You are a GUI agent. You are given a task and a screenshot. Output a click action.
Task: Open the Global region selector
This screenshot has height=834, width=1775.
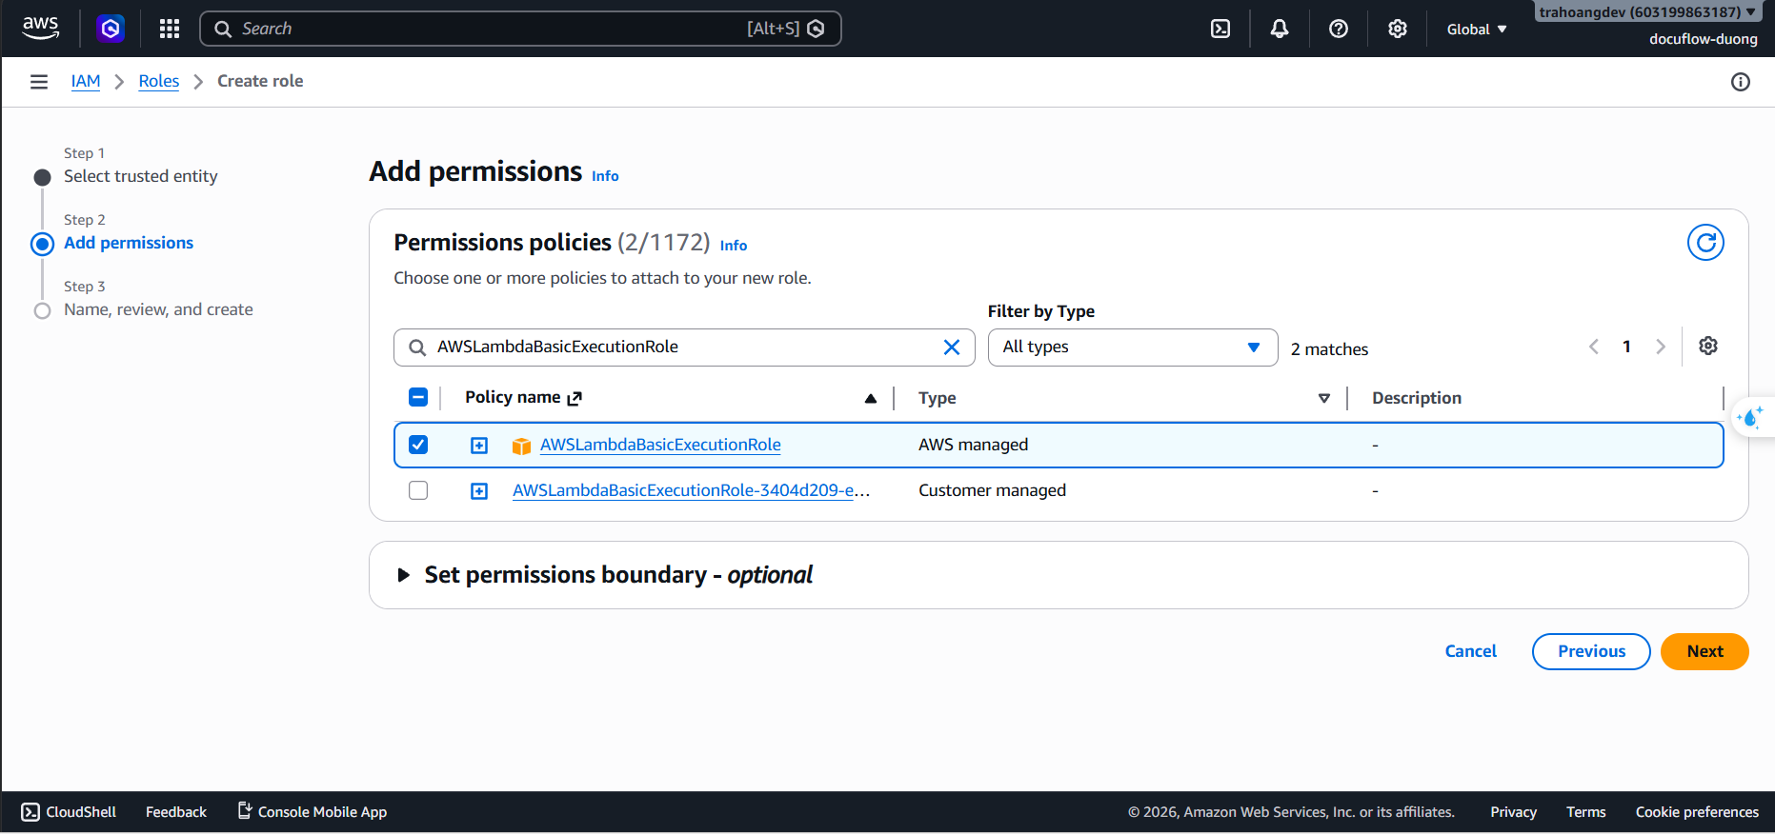point(1477,30)
